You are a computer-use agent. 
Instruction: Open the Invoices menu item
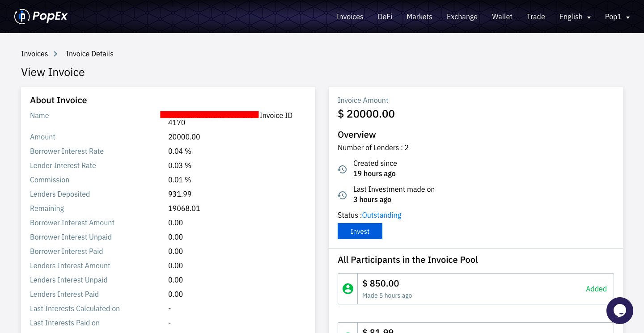coord(350,17)
